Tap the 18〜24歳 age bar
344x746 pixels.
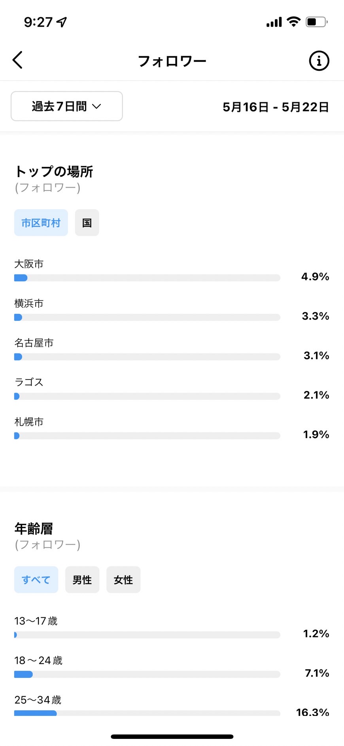[147, 674]
